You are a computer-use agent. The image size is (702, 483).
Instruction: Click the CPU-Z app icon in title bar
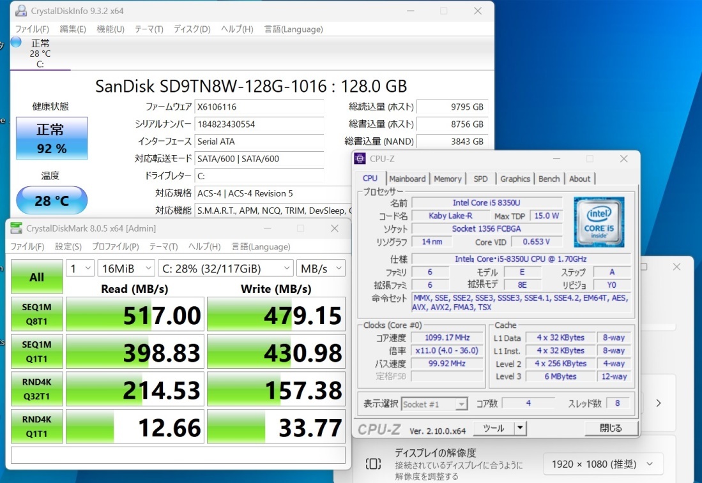point(360,158)
